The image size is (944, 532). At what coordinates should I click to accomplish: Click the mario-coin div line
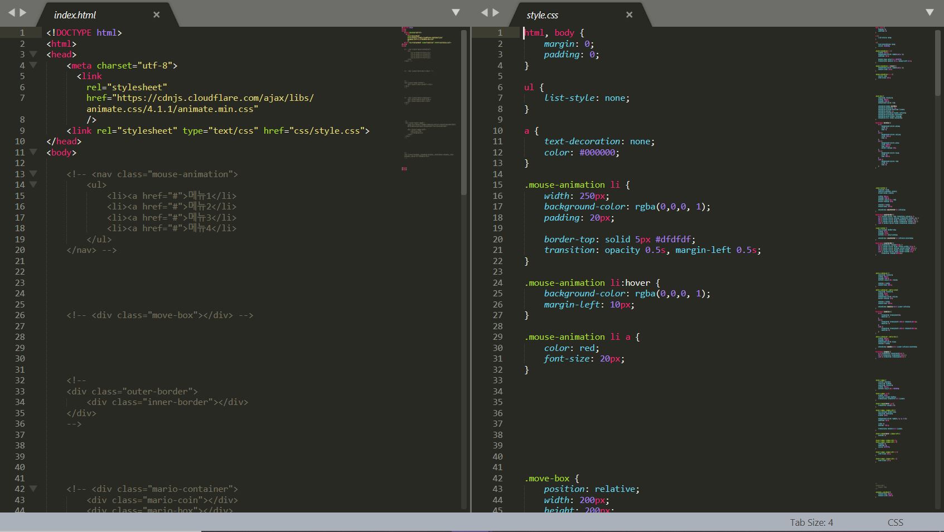tap(162, 500)
